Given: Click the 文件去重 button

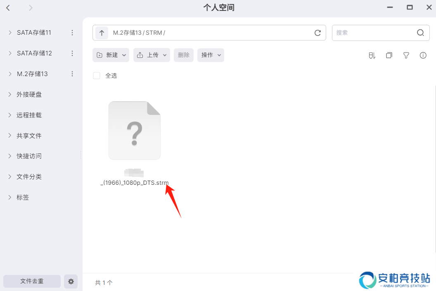Looking at the screenshot, I should click(x=32, y=281).
